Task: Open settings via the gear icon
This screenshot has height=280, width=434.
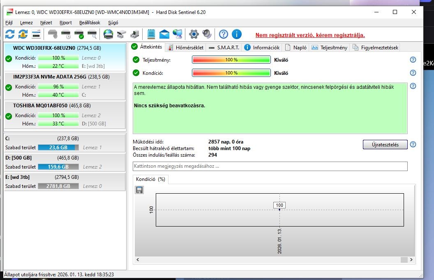Action: 194,35
